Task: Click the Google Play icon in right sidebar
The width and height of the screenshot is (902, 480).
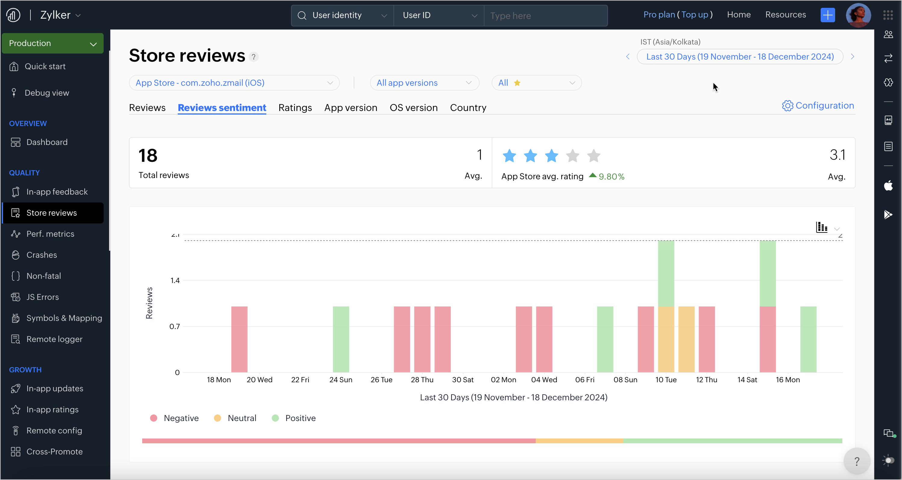Action: 888,214
